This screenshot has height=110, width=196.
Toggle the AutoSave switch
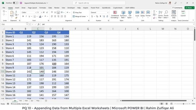(16, 3)
